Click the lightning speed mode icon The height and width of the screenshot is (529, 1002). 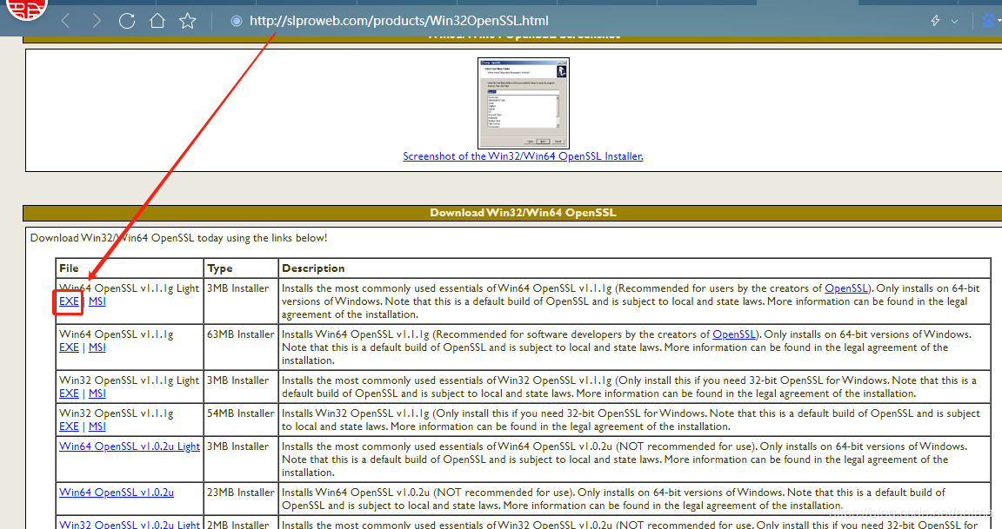(x=935, y=21)
